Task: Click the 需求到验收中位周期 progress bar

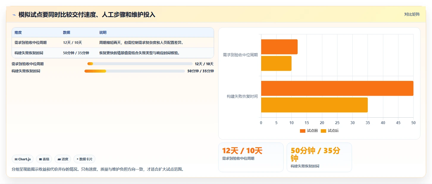Action: [x=140, y=64]
